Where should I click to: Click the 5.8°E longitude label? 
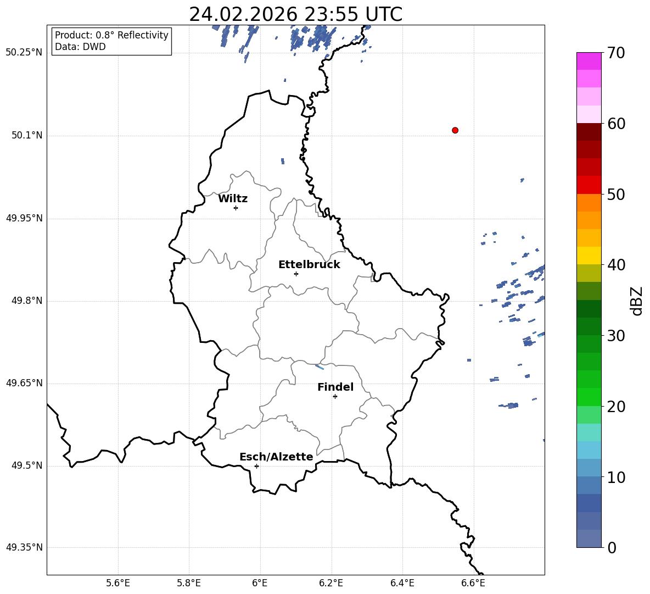(x=189, y=583)
